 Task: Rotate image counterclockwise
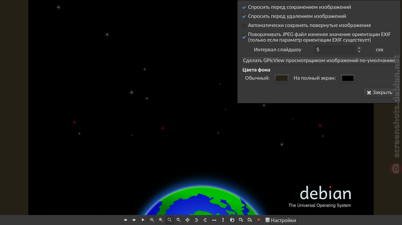coord(196,220)
